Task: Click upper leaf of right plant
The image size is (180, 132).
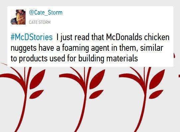Action: point(157,79)
